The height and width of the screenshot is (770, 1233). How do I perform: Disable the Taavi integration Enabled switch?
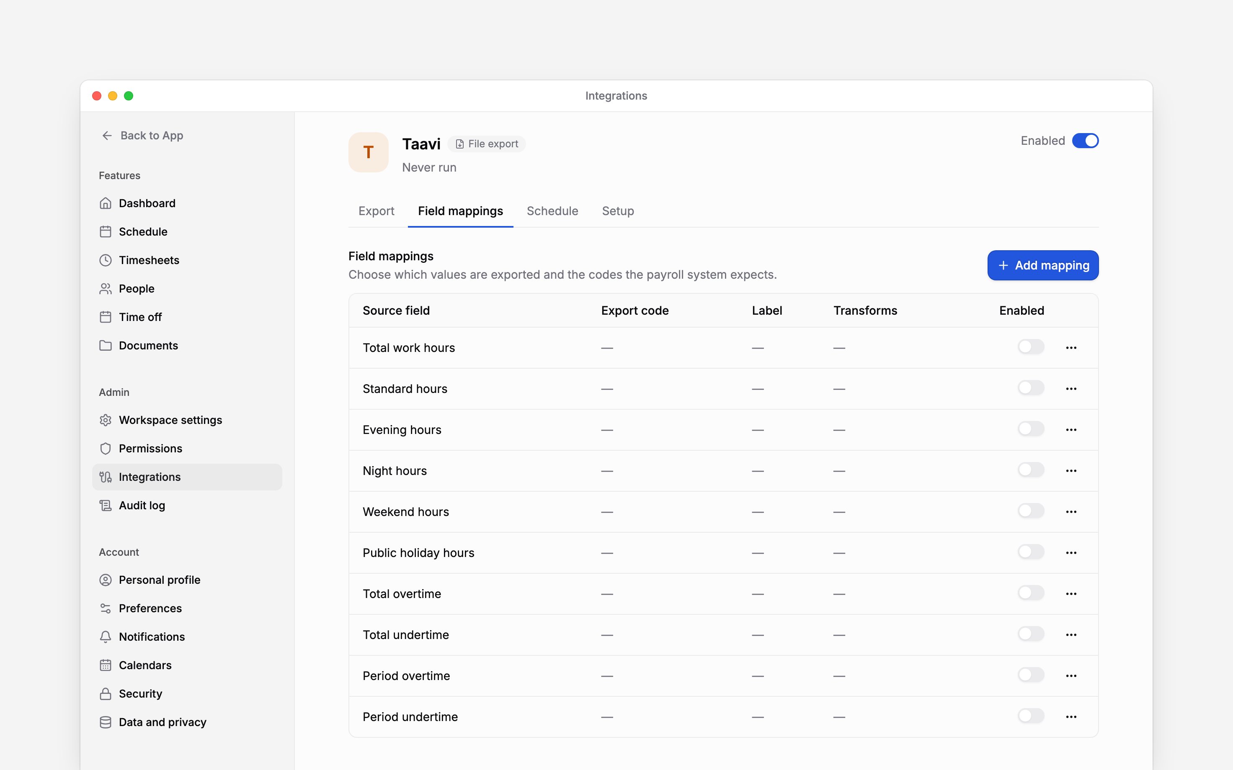tap(1085, 141)
